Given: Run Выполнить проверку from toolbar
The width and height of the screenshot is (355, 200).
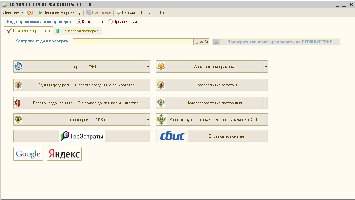Looking at the screenshot, I should tap(59, 13).
